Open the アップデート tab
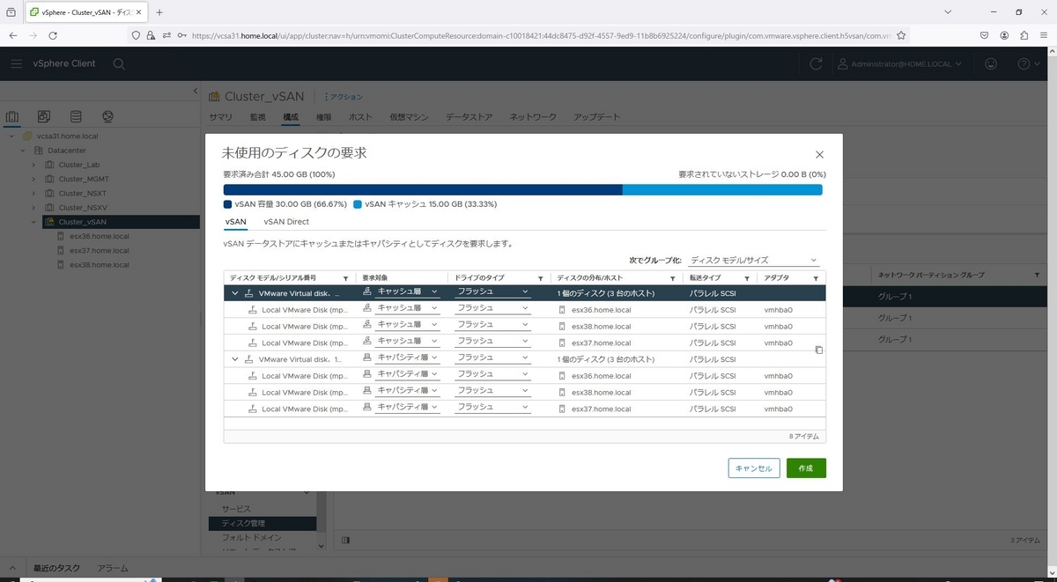 [x=596, y=117]
